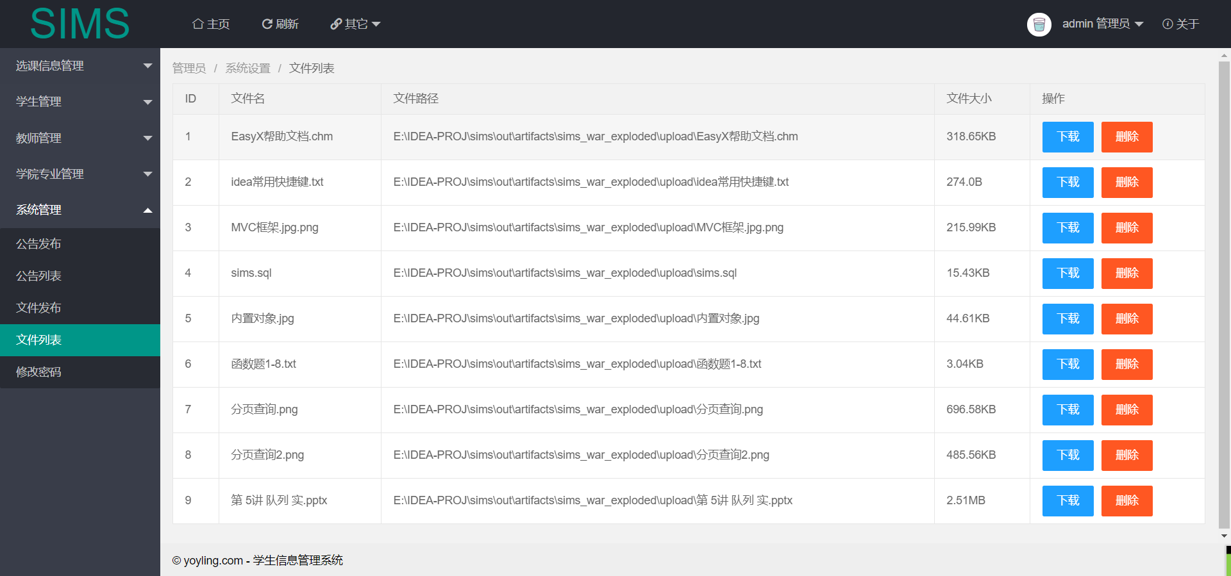Open the 文件发布 sidebar item
This screenshot has height=576, width=1231.
(x=80, y=308)
